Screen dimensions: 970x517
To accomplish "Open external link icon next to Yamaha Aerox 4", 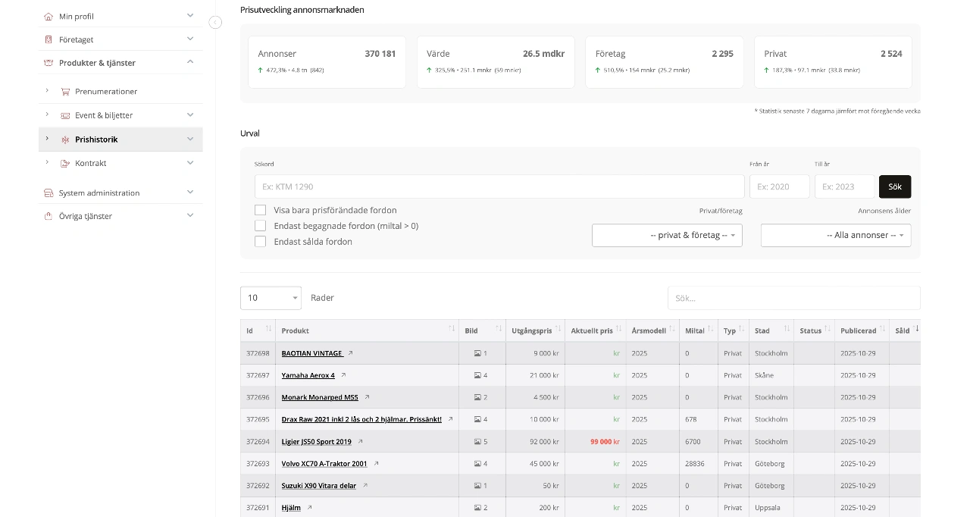I will pyautogui.click(x=343, y=375).
